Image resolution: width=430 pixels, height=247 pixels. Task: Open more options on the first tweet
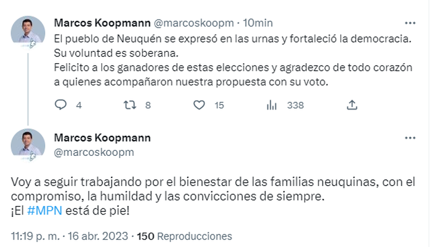click(410, 23)
